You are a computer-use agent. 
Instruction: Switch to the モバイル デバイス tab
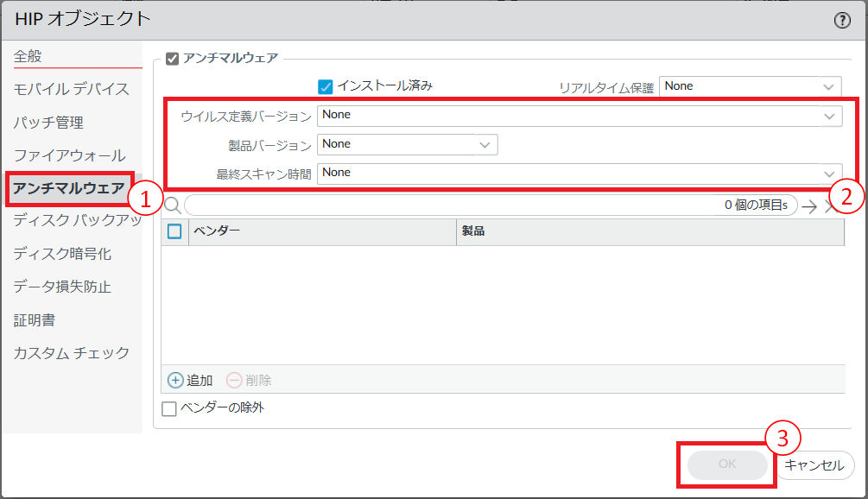[x=71, y=89]
